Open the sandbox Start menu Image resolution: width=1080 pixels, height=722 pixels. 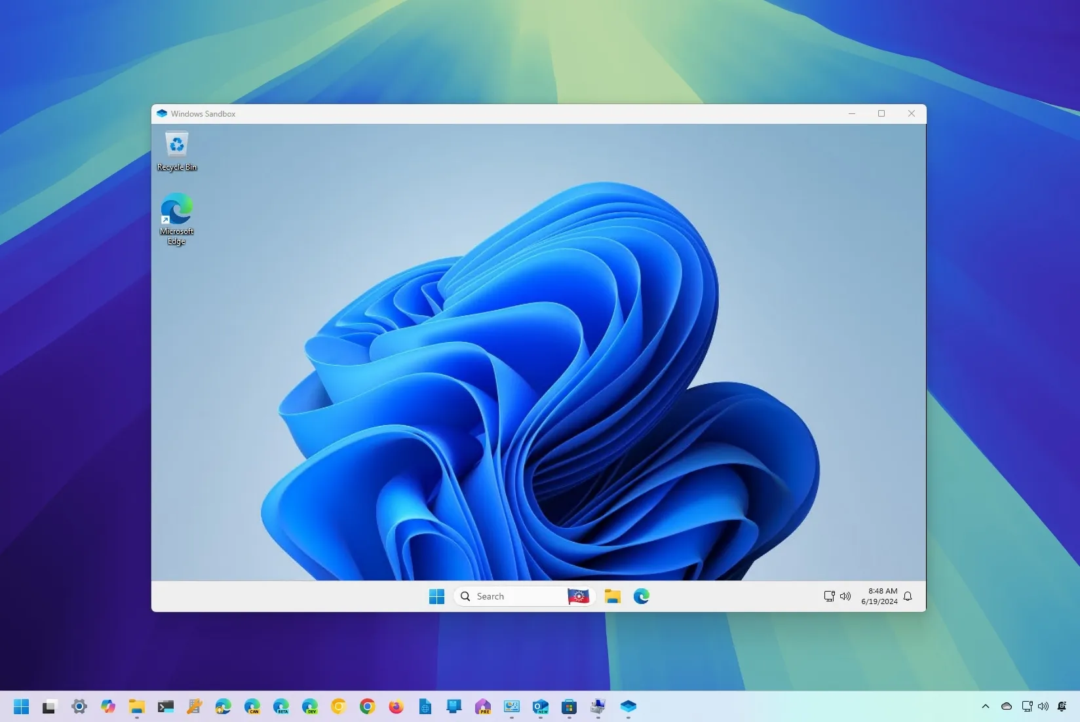[x=436, y=596]
